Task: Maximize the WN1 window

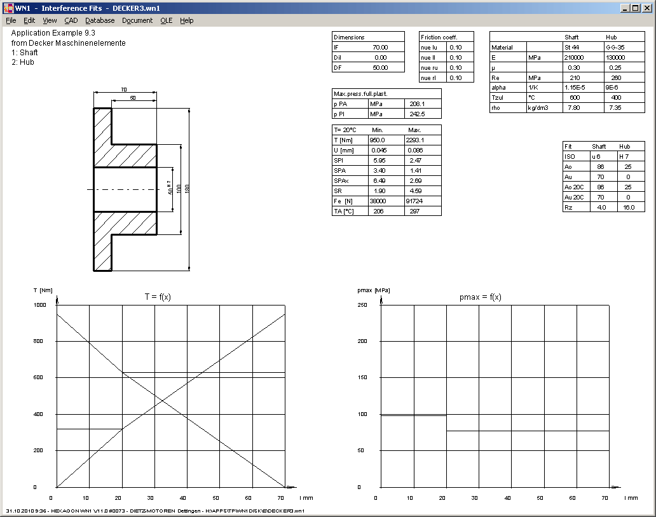Action: coord(636,8)
